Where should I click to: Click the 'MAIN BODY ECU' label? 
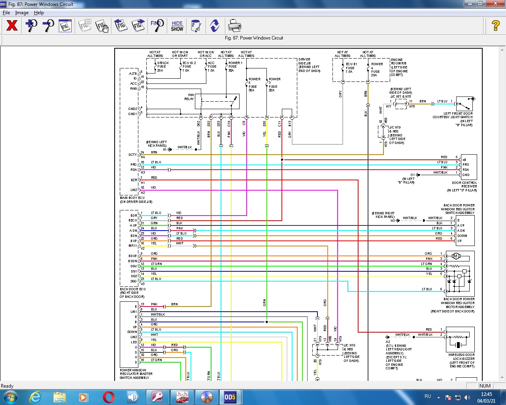132,198
